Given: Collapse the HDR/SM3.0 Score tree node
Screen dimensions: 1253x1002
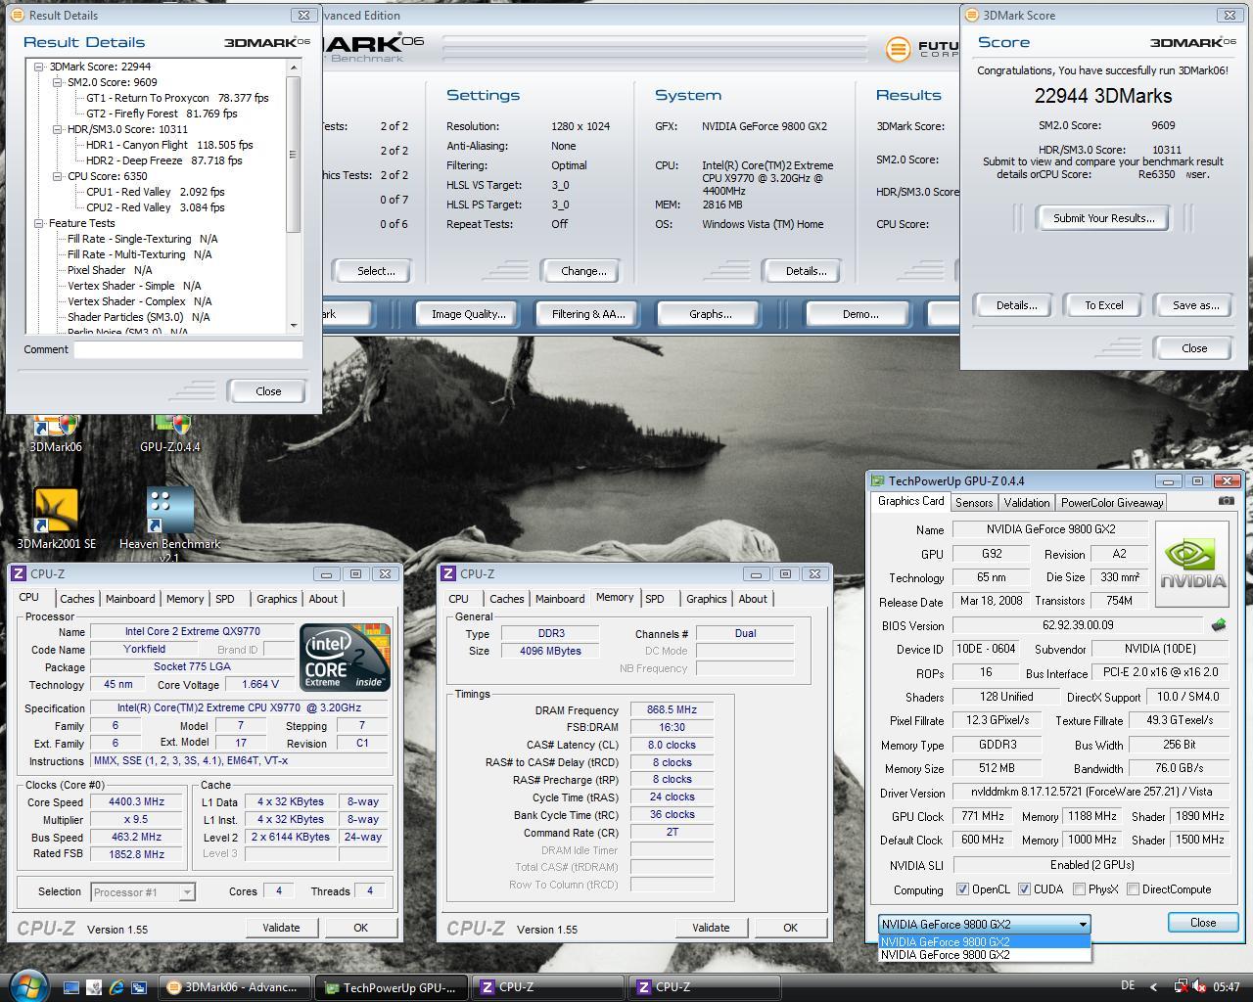Looking at the screenshot, I should click(x=58, y=129).
